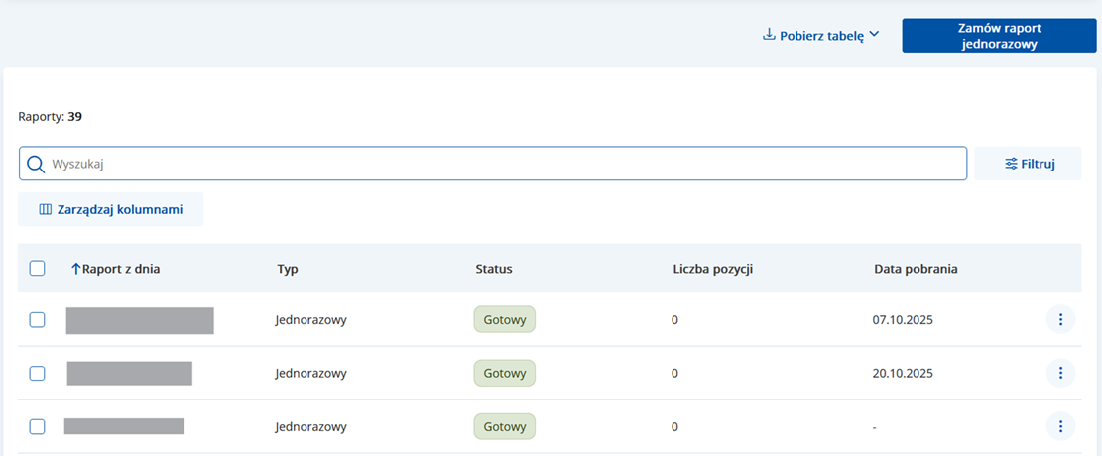This screenshot has height=456, width=1102.
Task: Click the magnifier icon in search box
Action: point(36,164)
